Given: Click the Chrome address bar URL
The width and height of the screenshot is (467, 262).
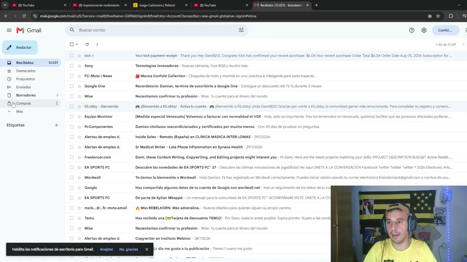Looking at the screenshot, I should [148, 16].
